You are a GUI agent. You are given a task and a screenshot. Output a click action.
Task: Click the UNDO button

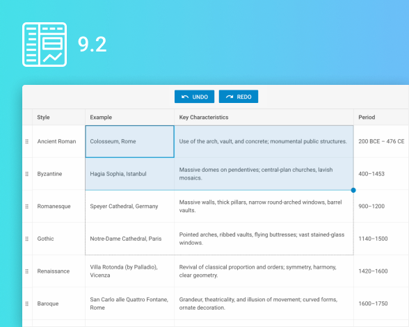click(194, 97)
